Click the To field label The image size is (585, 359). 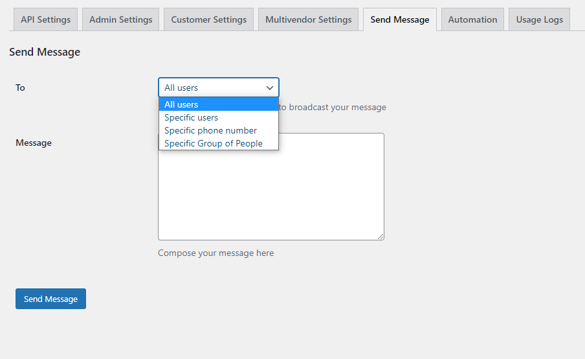pos(20,87)
